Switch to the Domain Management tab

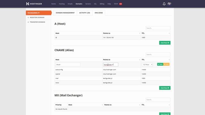click(65, 13)
